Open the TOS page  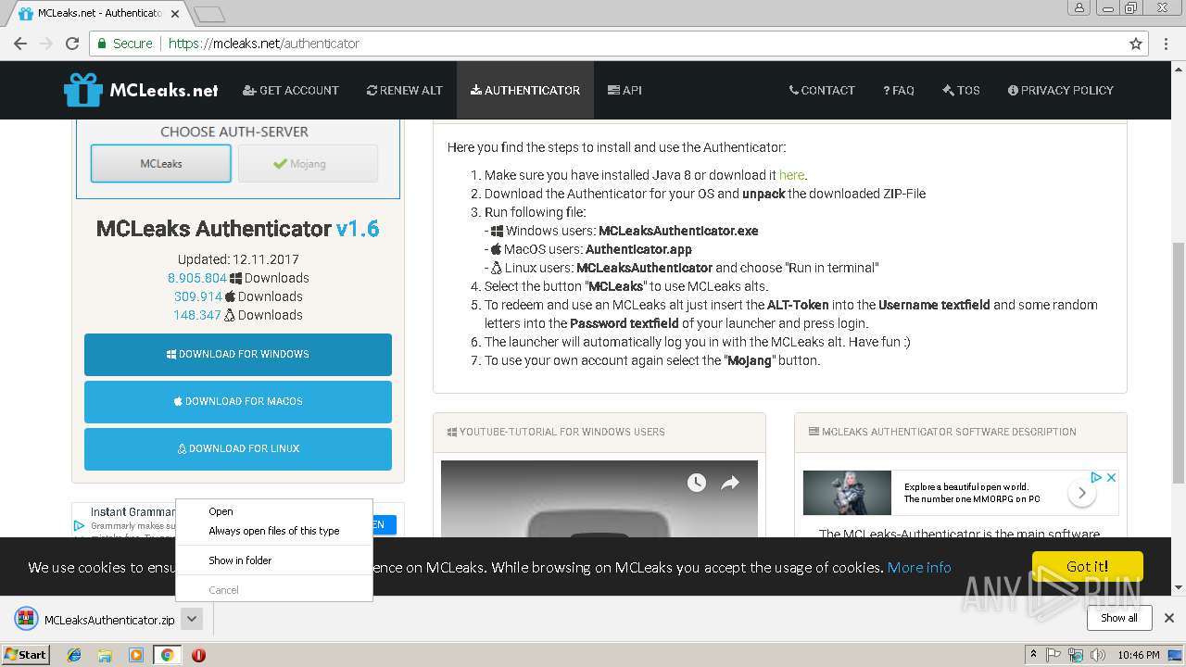click(x=961, y=90)
